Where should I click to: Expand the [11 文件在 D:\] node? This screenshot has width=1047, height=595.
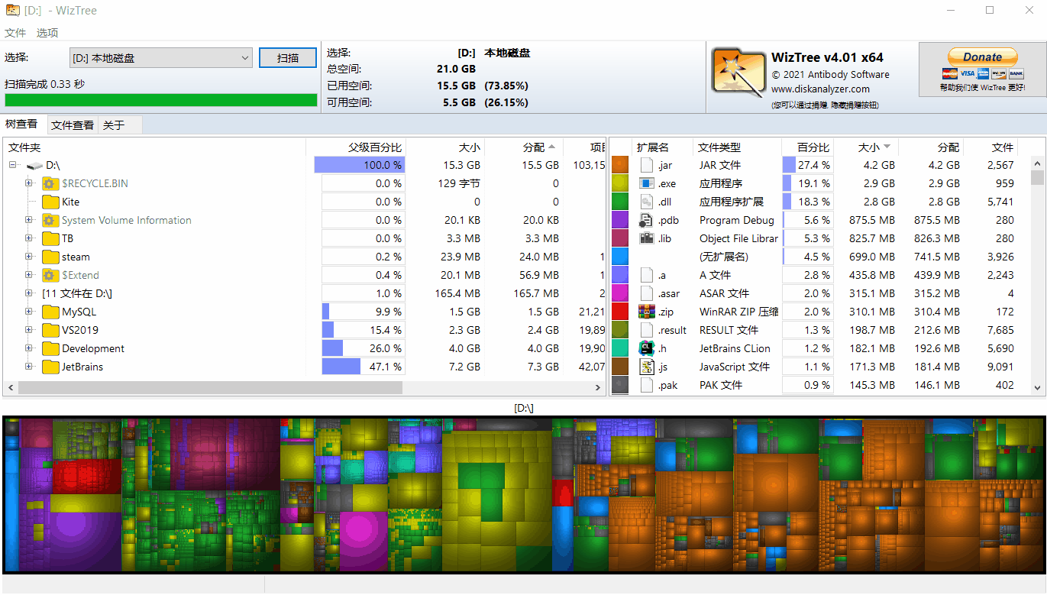pyautogui.click(x=29, y=293)
